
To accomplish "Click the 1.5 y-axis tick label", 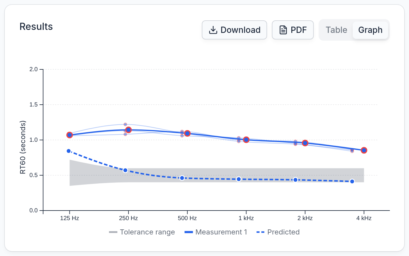I will coord(34,105).
